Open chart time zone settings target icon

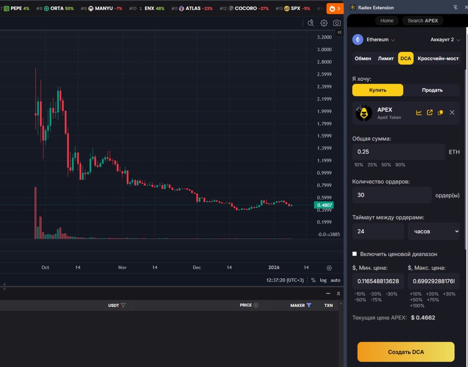click(329, 268)
